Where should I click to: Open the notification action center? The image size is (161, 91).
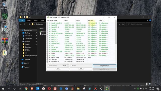click(158, 88)
